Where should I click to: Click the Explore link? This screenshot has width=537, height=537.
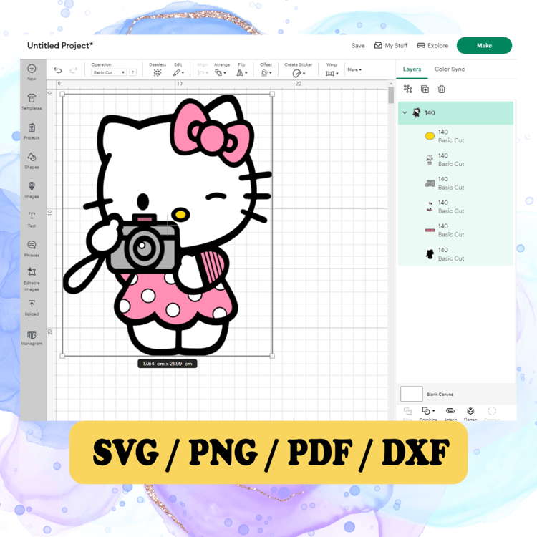[x=432, y=46]
